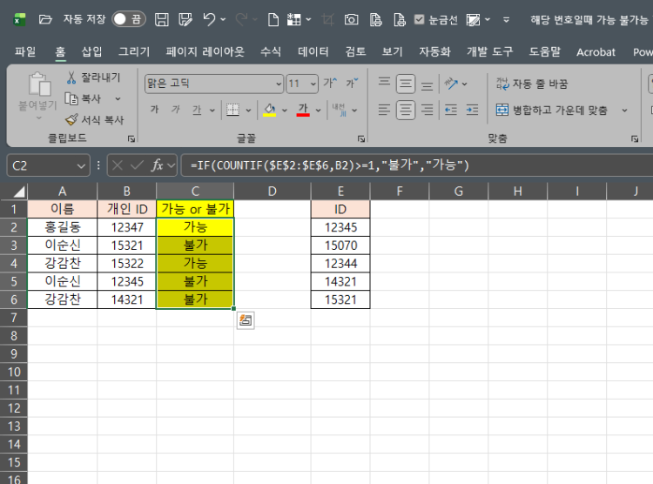Expand the Name Box dropdown for C2
Viewport: 653px width, 484px height.
(x=81, y=165)
